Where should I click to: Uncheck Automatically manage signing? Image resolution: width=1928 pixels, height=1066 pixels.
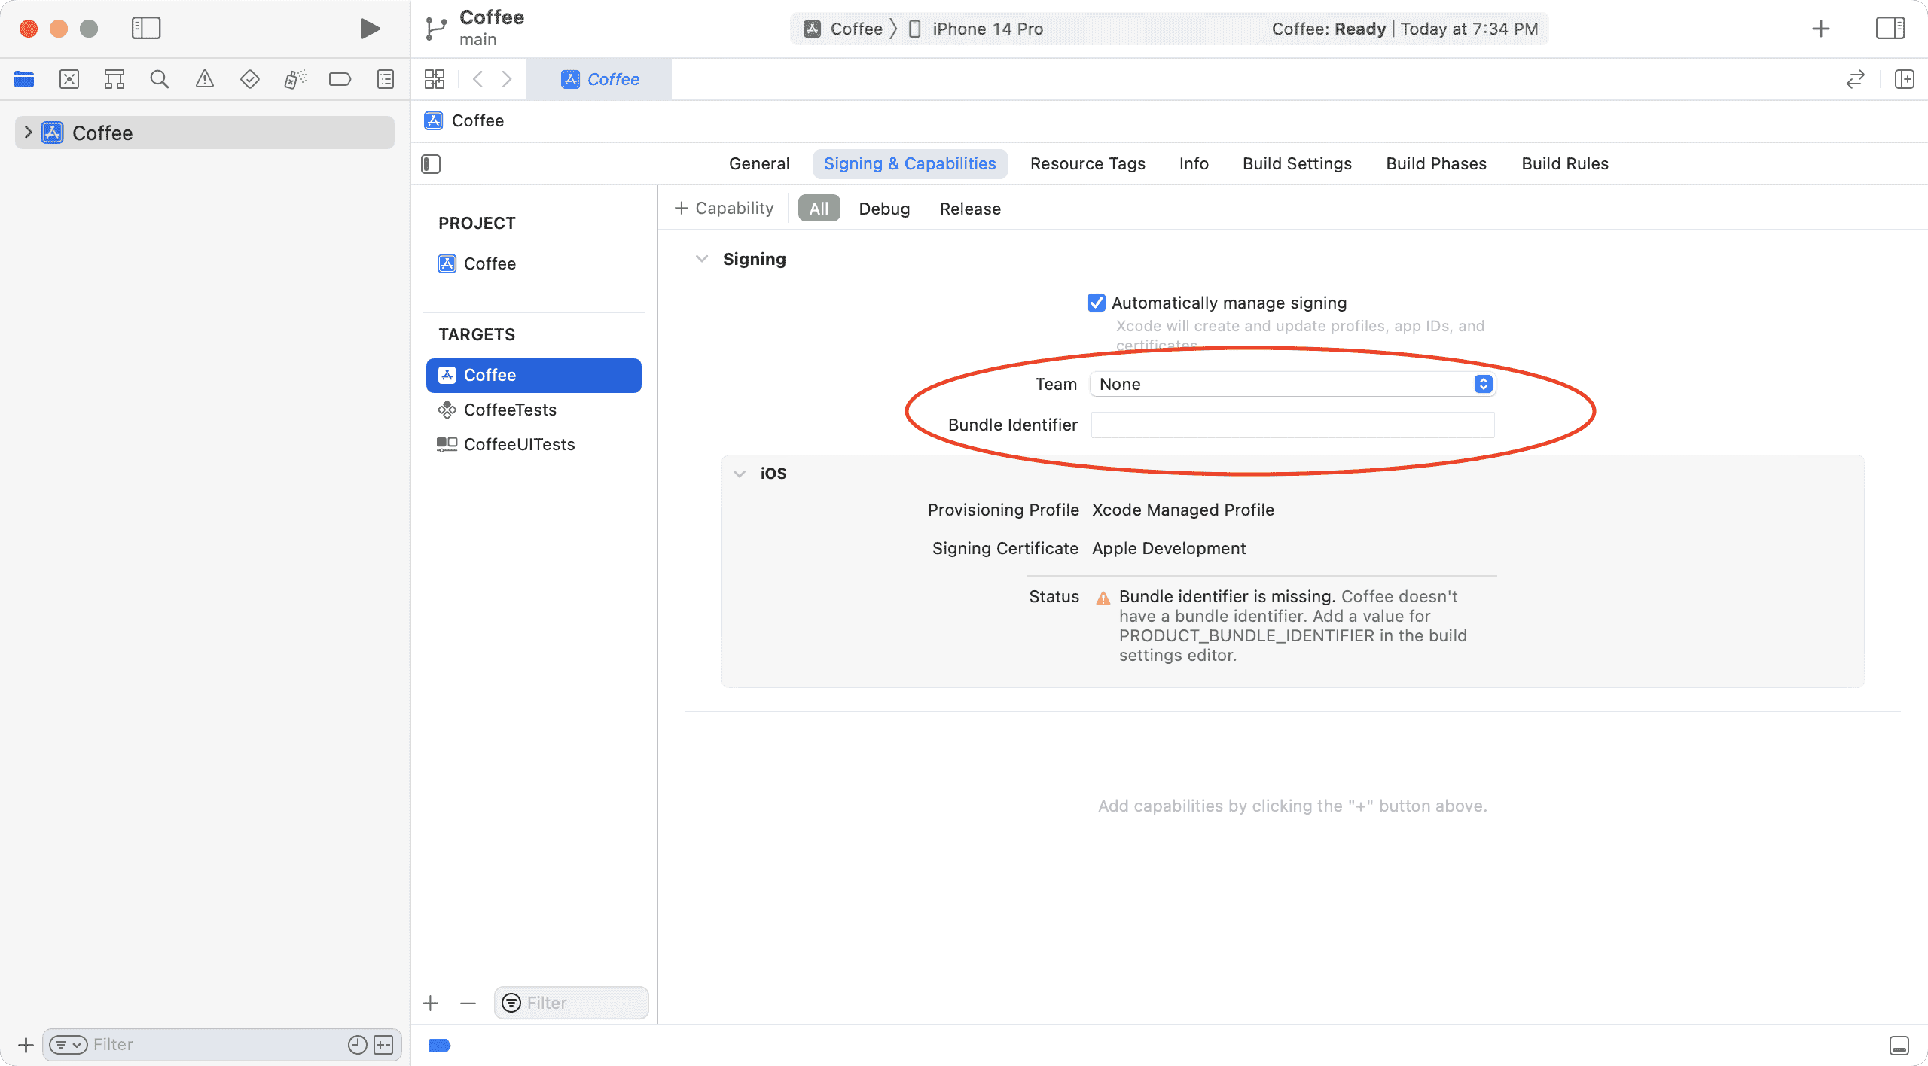[1096, 302]
